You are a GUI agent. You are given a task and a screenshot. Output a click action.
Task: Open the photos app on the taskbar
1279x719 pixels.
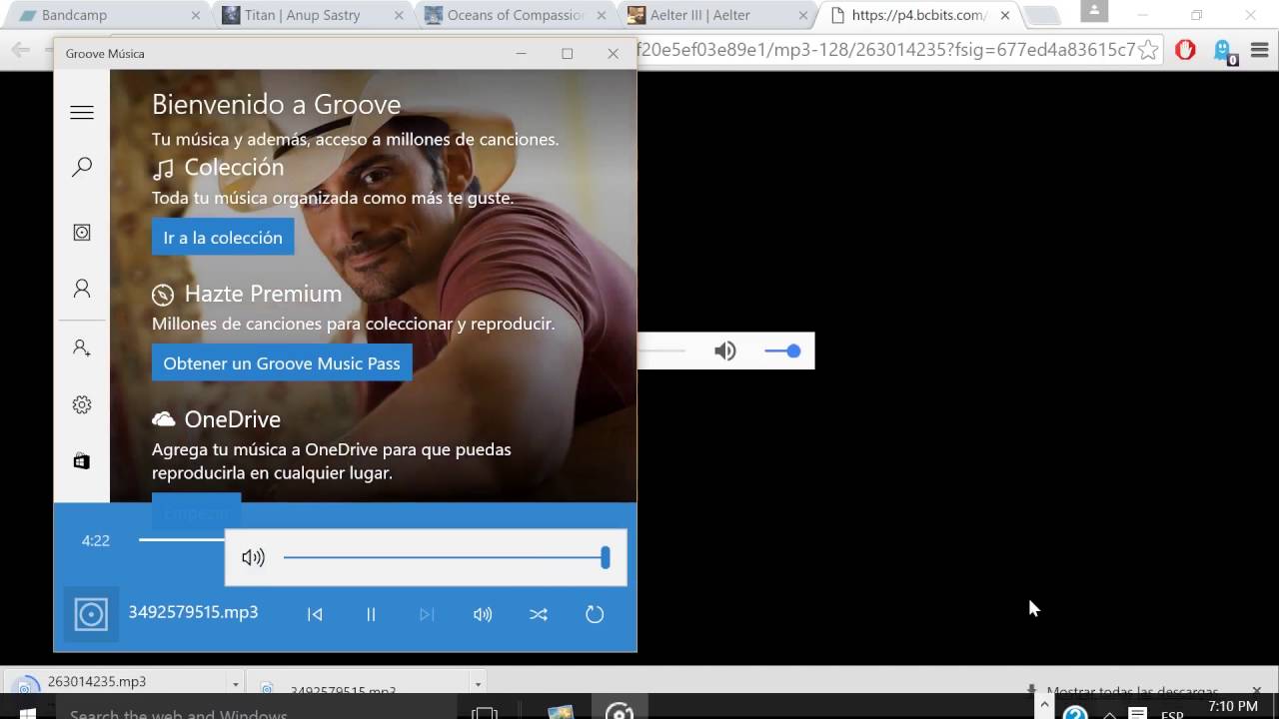point(561,712)
